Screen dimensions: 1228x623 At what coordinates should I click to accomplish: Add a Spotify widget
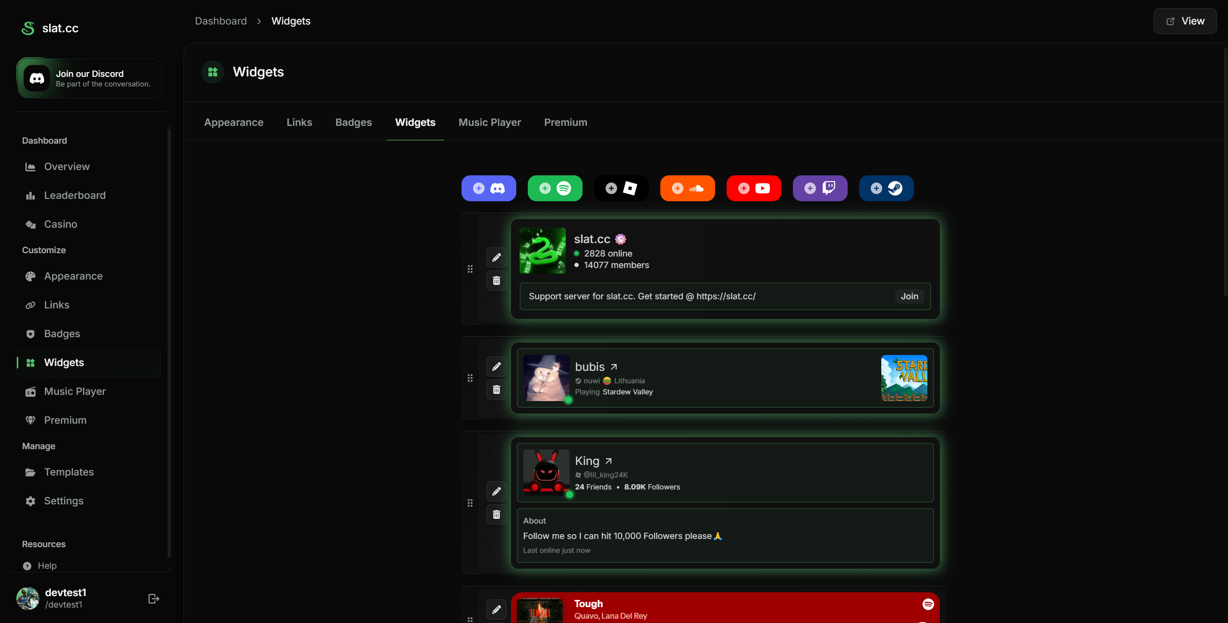click(555, 188)
